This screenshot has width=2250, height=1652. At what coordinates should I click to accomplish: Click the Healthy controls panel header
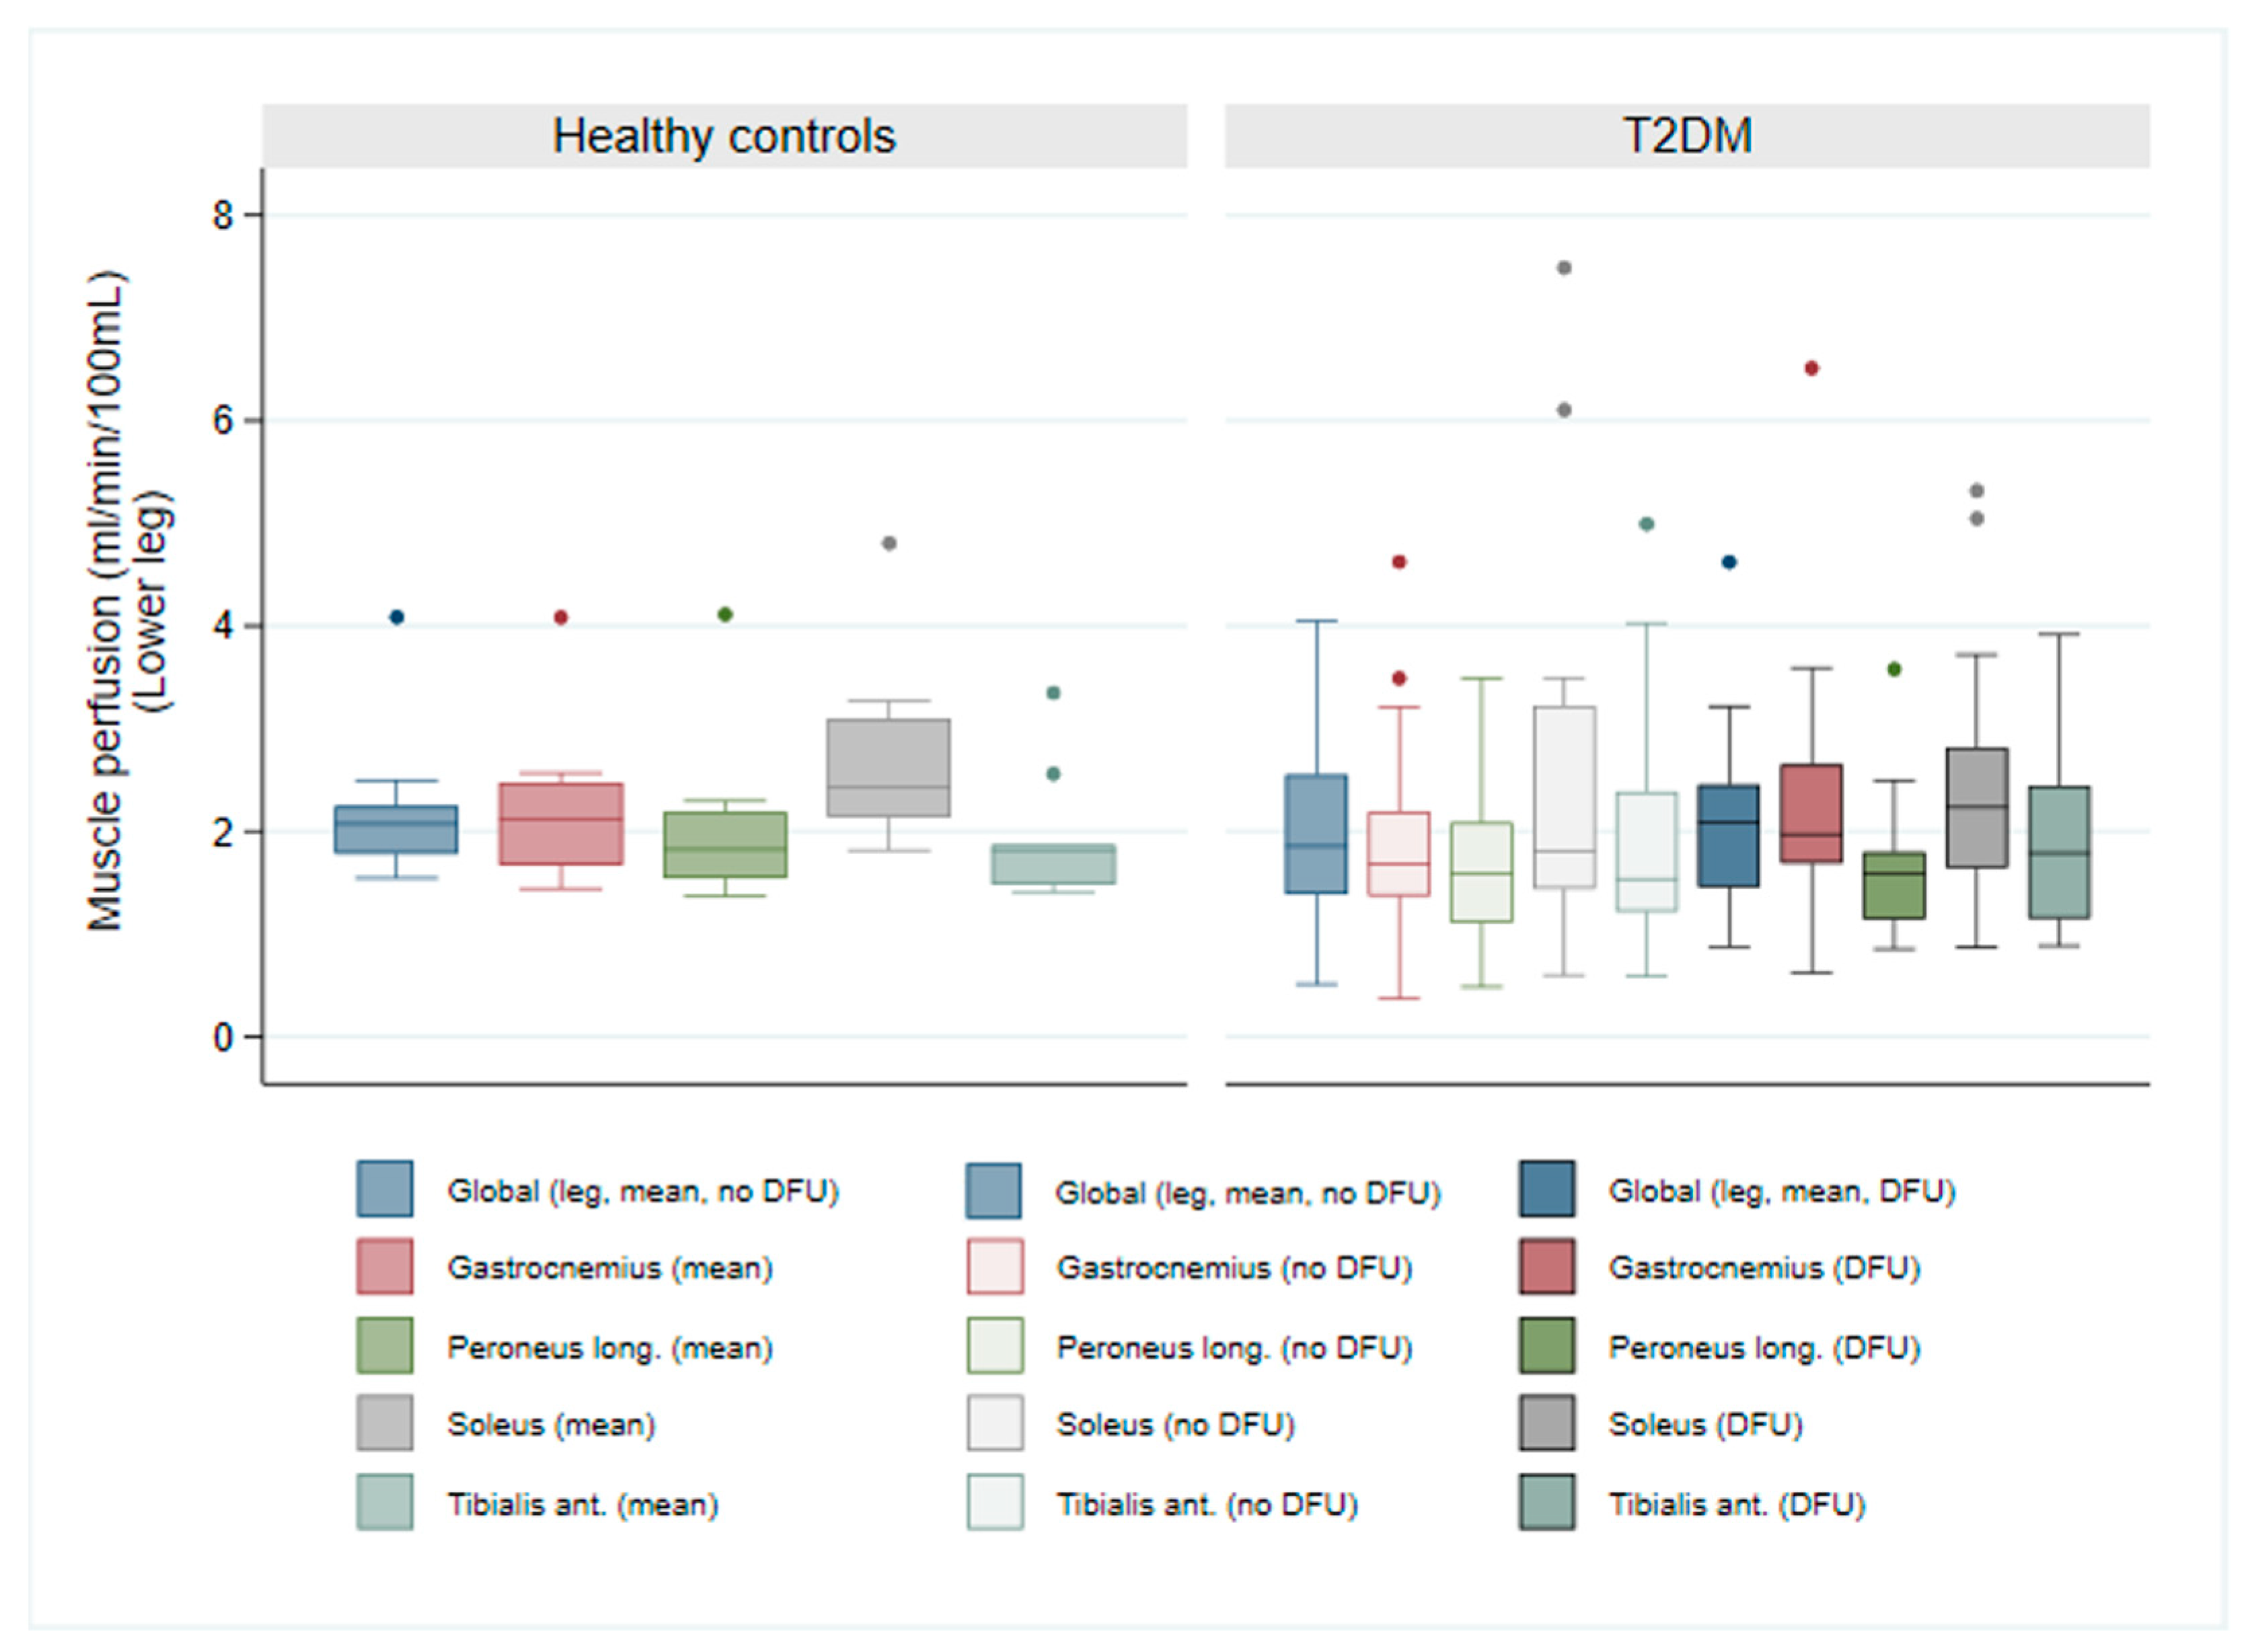pos(724,136)
